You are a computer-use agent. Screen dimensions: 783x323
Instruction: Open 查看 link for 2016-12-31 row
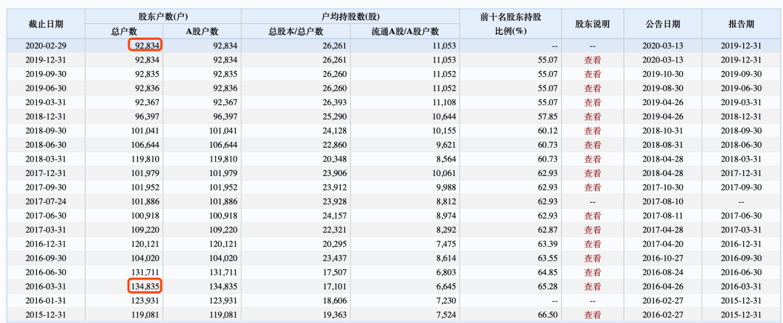click(x=592, y=244)
